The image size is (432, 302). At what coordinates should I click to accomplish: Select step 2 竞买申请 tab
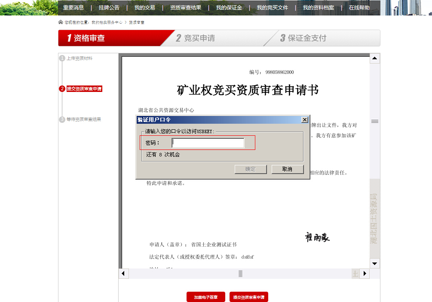click(195, 38)
